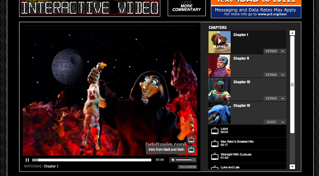Open Extras for Chapter II

tap(271, 75)
